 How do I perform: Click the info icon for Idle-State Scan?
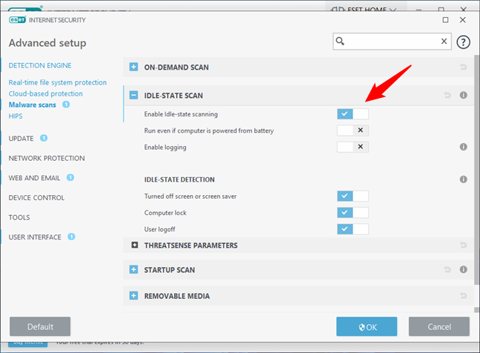point(463,96)
